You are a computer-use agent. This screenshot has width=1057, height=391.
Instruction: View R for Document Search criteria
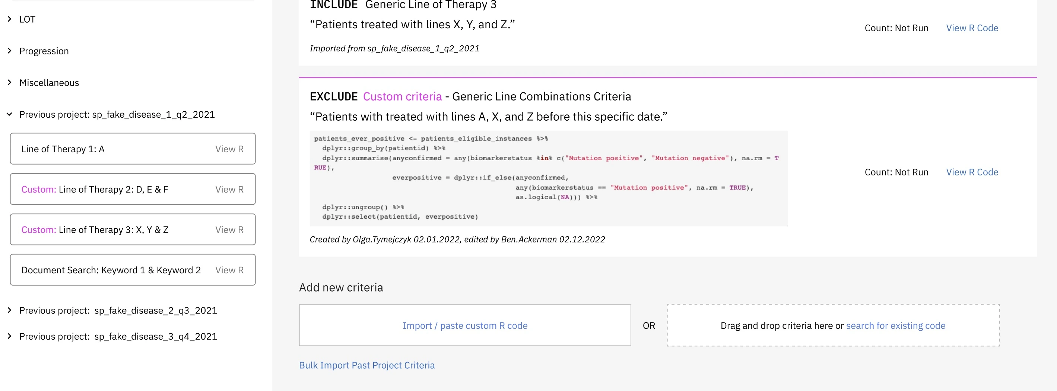(x=229, y=270)
